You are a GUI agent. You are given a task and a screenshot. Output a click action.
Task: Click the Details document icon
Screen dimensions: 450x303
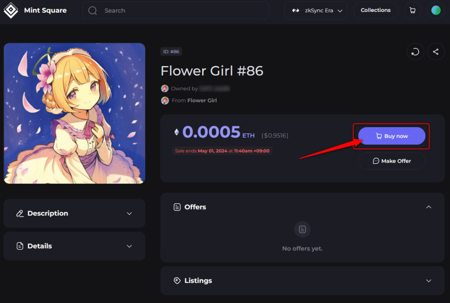20,246
